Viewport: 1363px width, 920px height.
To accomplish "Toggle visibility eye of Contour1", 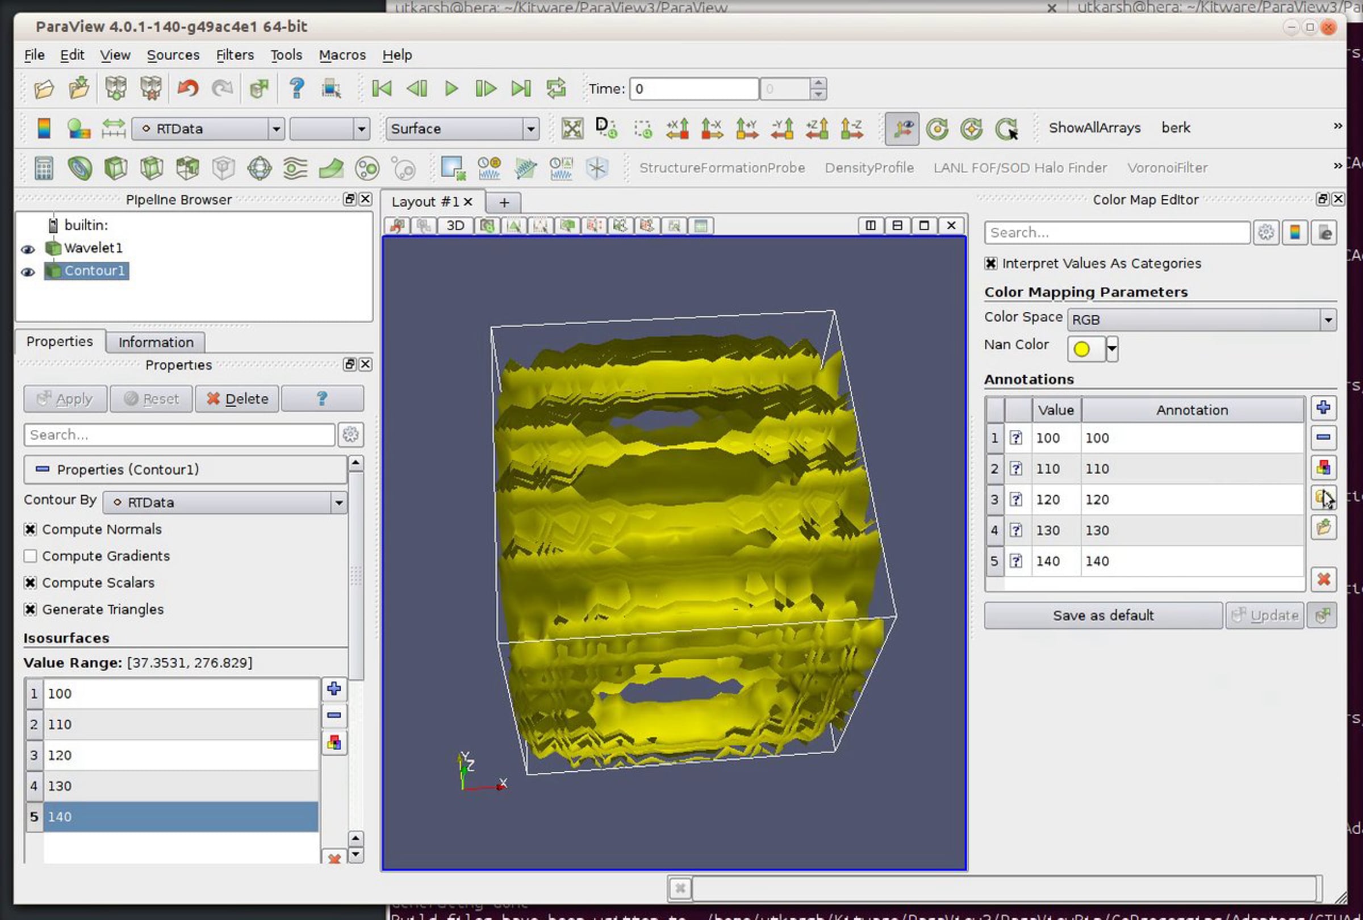I will pos(28,272).
